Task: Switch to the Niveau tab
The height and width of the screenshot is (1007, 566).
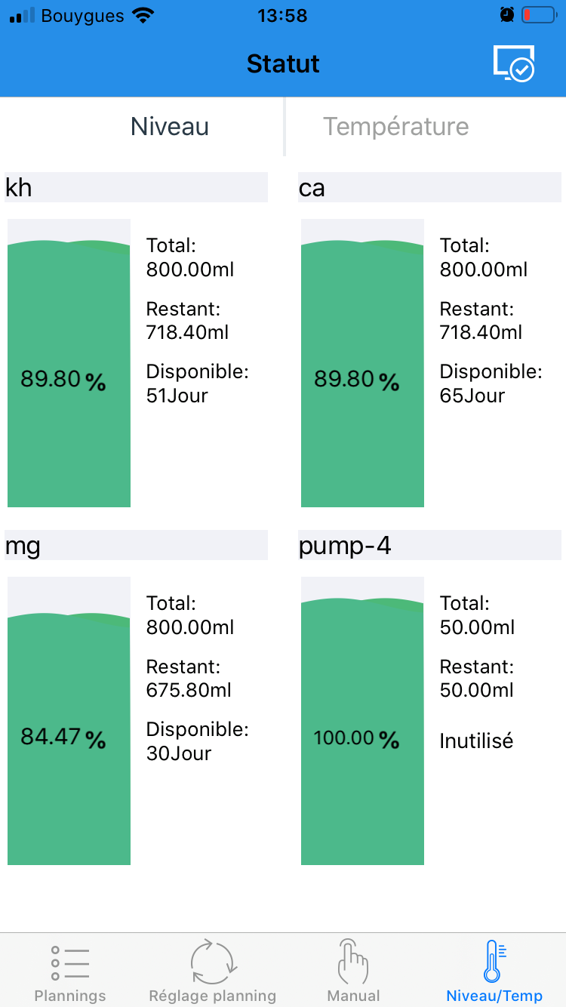Action: 170,127
